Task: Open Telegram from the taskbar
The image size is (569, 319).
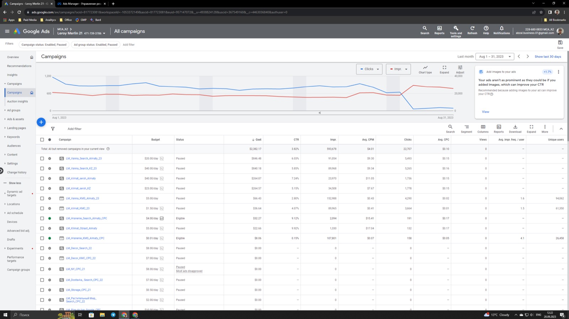Action: coord(113,315)
